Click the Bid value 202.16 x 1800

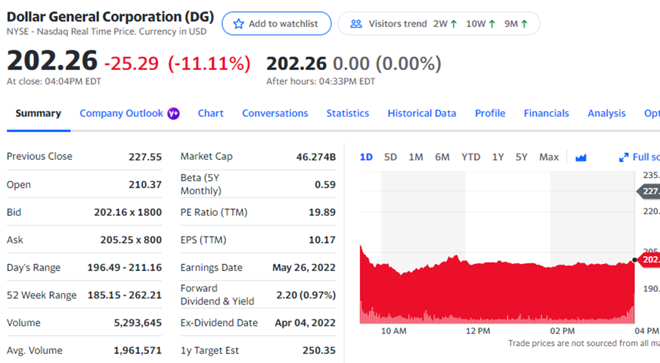tap(128, 212)
